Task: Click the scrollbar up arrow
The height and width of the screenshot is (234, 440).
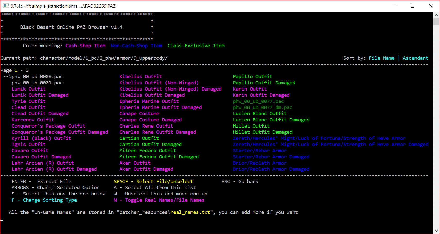Action: click(436, 15)
